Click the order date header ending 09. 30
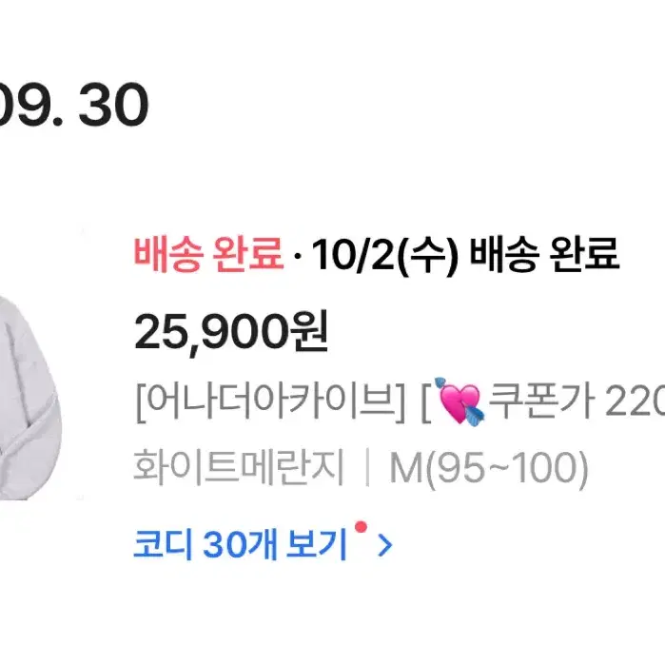665x665 pixels. click(x=74, y=105)
